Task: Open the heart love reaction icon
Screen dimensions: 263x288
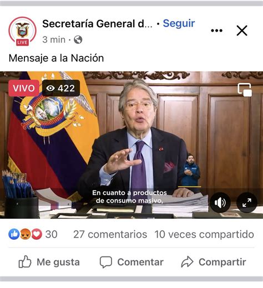Action: pyautogui.click(x=37, y=234)
